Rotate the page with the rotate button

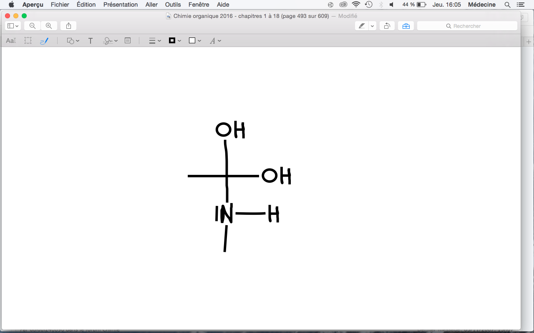387,26
